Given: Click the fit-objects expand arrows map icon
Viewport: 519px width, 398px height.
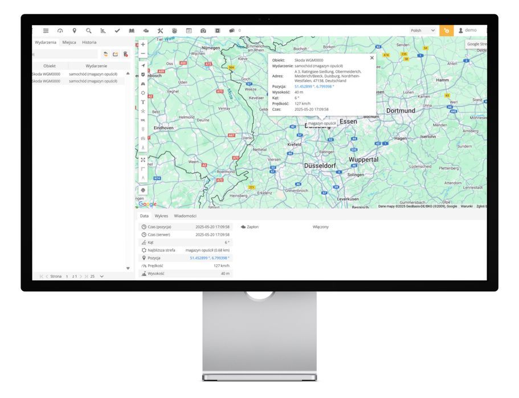Looking at the screenshot, I should pos(143,160).
